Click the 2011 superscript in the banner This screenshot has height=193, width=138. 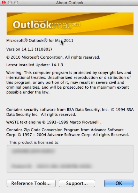pyautogui.click(x=76, y=24)
